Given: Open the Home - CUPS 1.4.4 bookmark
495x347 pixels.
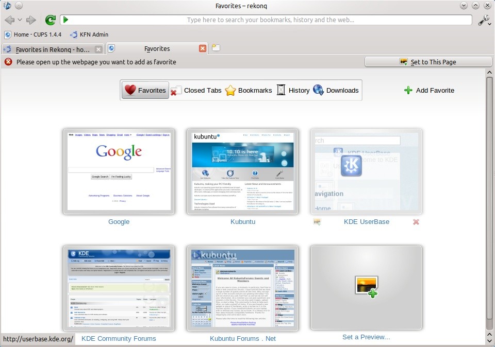Looking at the screenshot, I should tap(33, 34).
